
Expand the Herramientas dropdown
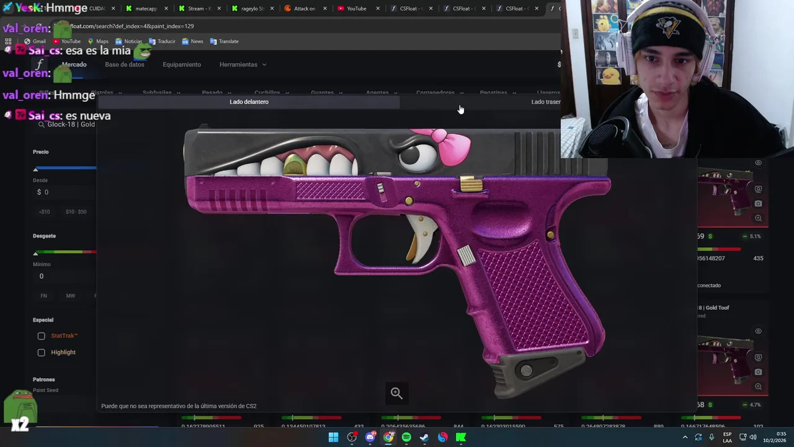pos(243,65)
